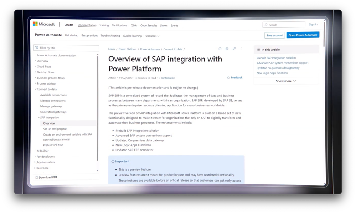Click the page vertical scrollbar
Viewport: 356px width, 213px height.
pyautogui.click(x=324, y=34)
